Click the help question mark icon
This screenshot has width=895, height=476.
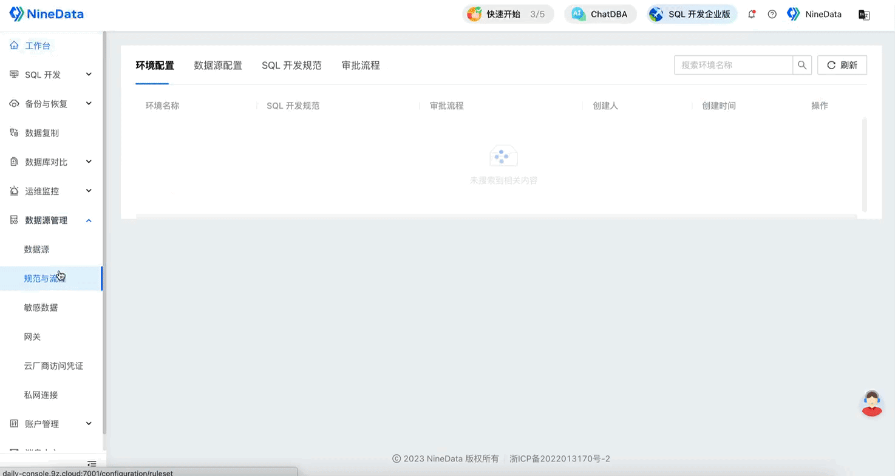(772, 14)
